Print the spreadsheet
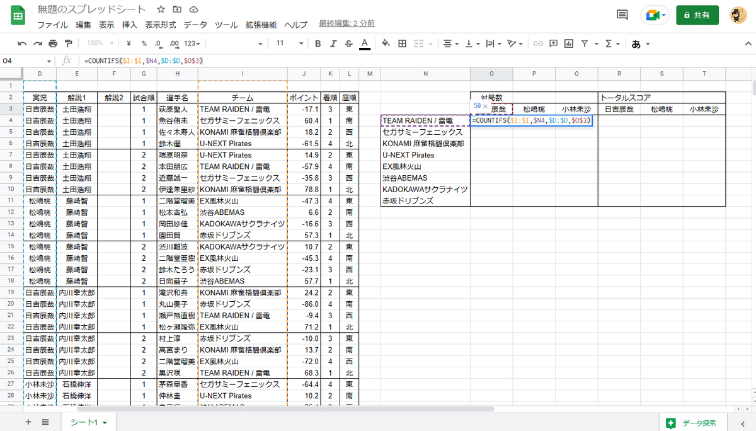Viewport: 756px width, 431px height. tap(53, 43)
